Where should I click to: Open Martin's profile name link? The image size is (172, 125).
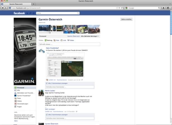50,91
